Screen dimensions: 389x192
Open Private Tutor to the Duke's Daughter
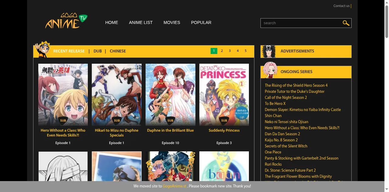point(294,92)
